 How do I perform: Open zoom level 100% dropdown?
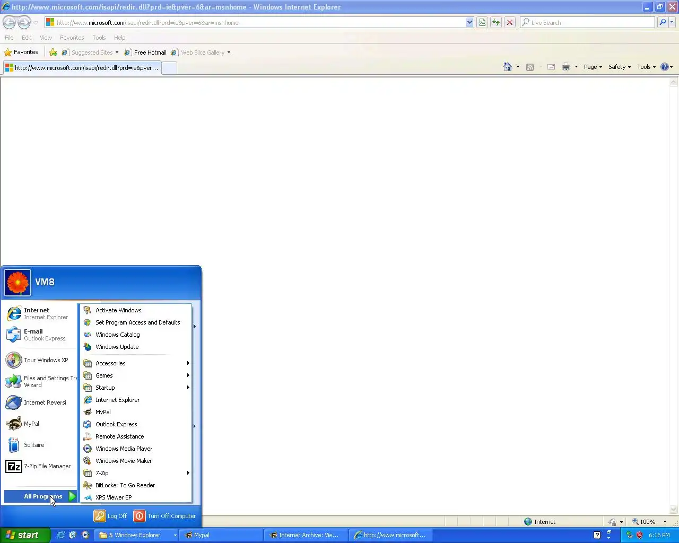(665, 522)
